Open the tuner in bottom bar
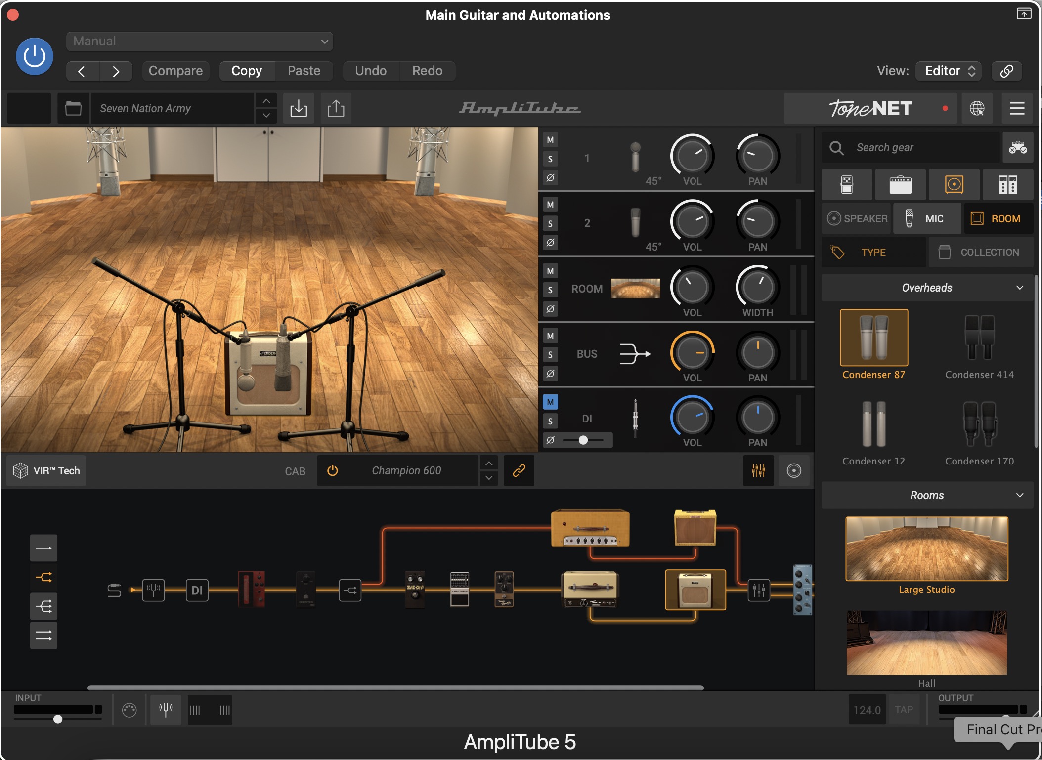This screenshot has width=1042, height=760. (166, 710)
